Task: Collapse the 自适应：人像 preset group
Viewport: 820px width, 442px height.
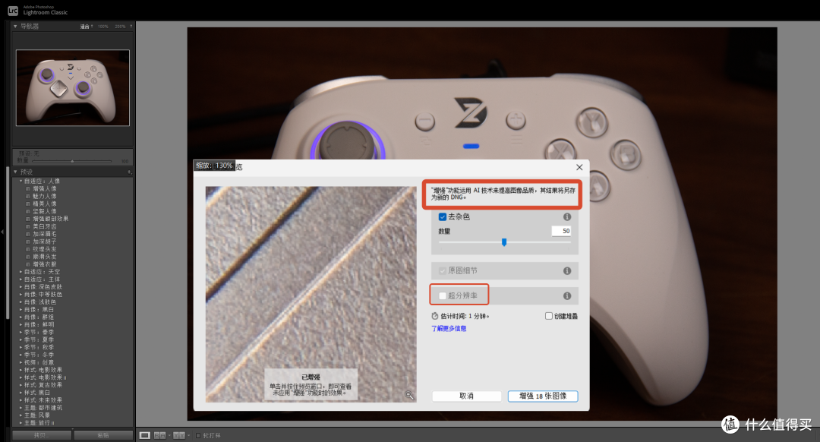Action: click(x=21, y=181)
